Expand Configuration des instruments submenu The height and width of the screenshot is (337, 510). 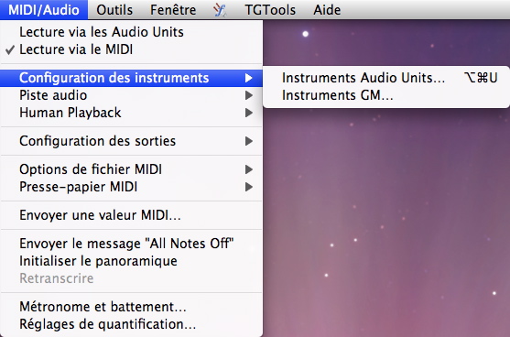tap(132, 78)
